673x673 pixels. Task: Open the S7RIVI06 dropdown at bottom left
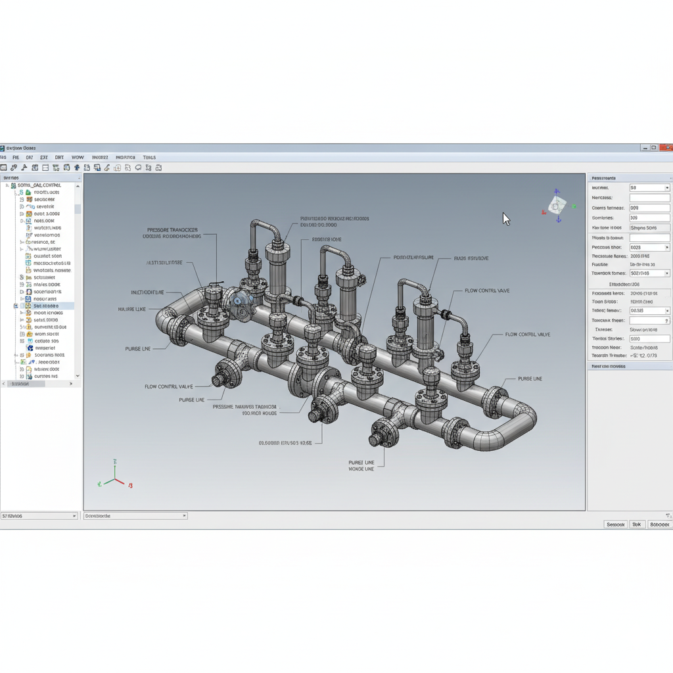(x=74, y=516)
